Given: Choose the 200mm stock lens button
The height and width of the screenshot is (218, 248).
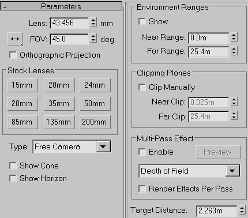Looking at the screenshot, I should [x=95, y=122].
